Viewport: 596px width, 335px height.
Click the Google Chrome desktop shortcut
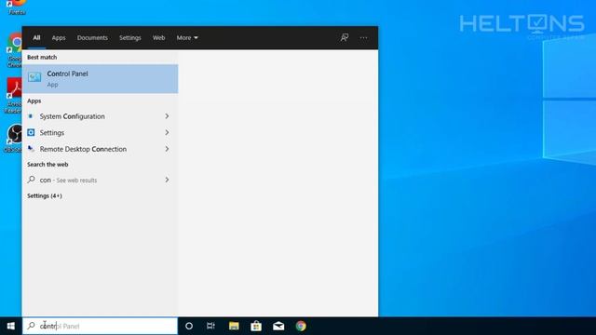click(x=15, y=50)
